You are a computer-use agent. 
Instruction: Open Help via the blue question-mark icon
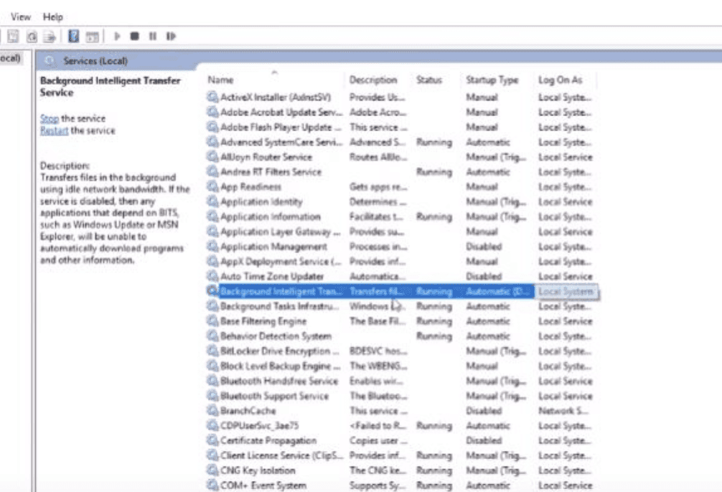[x=73, y=36]
